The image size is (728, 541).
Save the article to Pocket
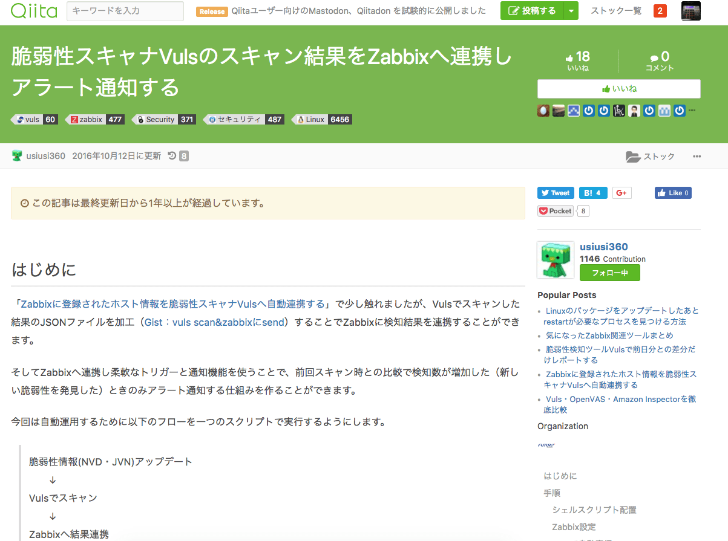[556, 211]
